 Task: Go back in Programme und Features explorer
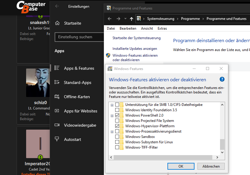110,19
